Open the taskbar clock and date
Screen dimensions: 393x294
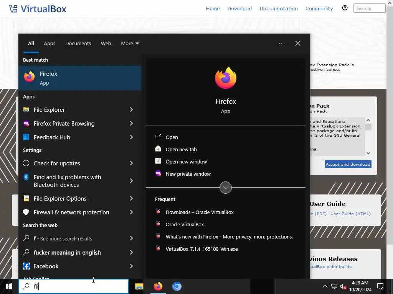click(x=360, y=286)
